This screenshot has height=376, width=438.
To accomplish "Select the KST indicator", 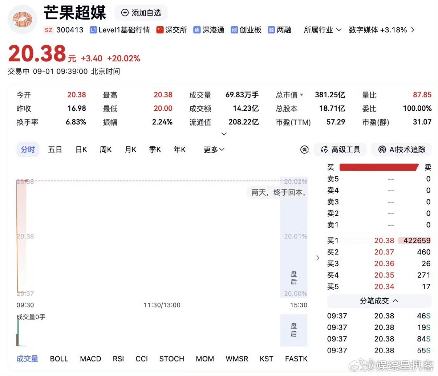I will point(266,359).
